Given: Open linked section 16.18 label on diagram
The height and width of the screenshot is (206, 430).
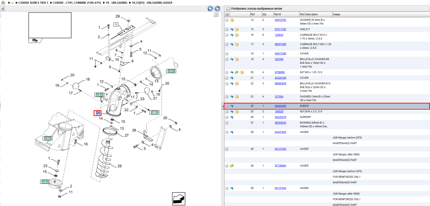Looking at the screenshot, I should click(48, 138).
